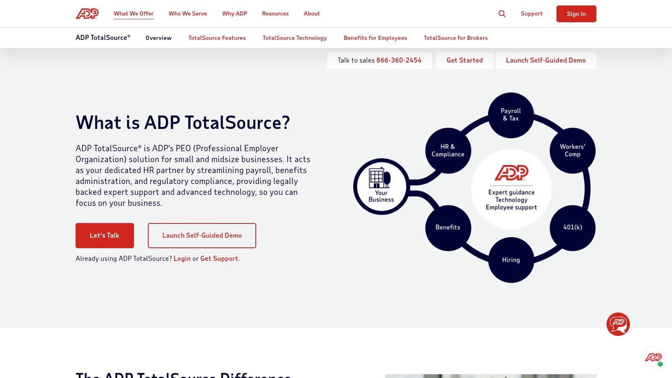This screenshot has height=378, width=672.
Task: Select the Workers' Comp circle
Action: (x=572, y=150)
